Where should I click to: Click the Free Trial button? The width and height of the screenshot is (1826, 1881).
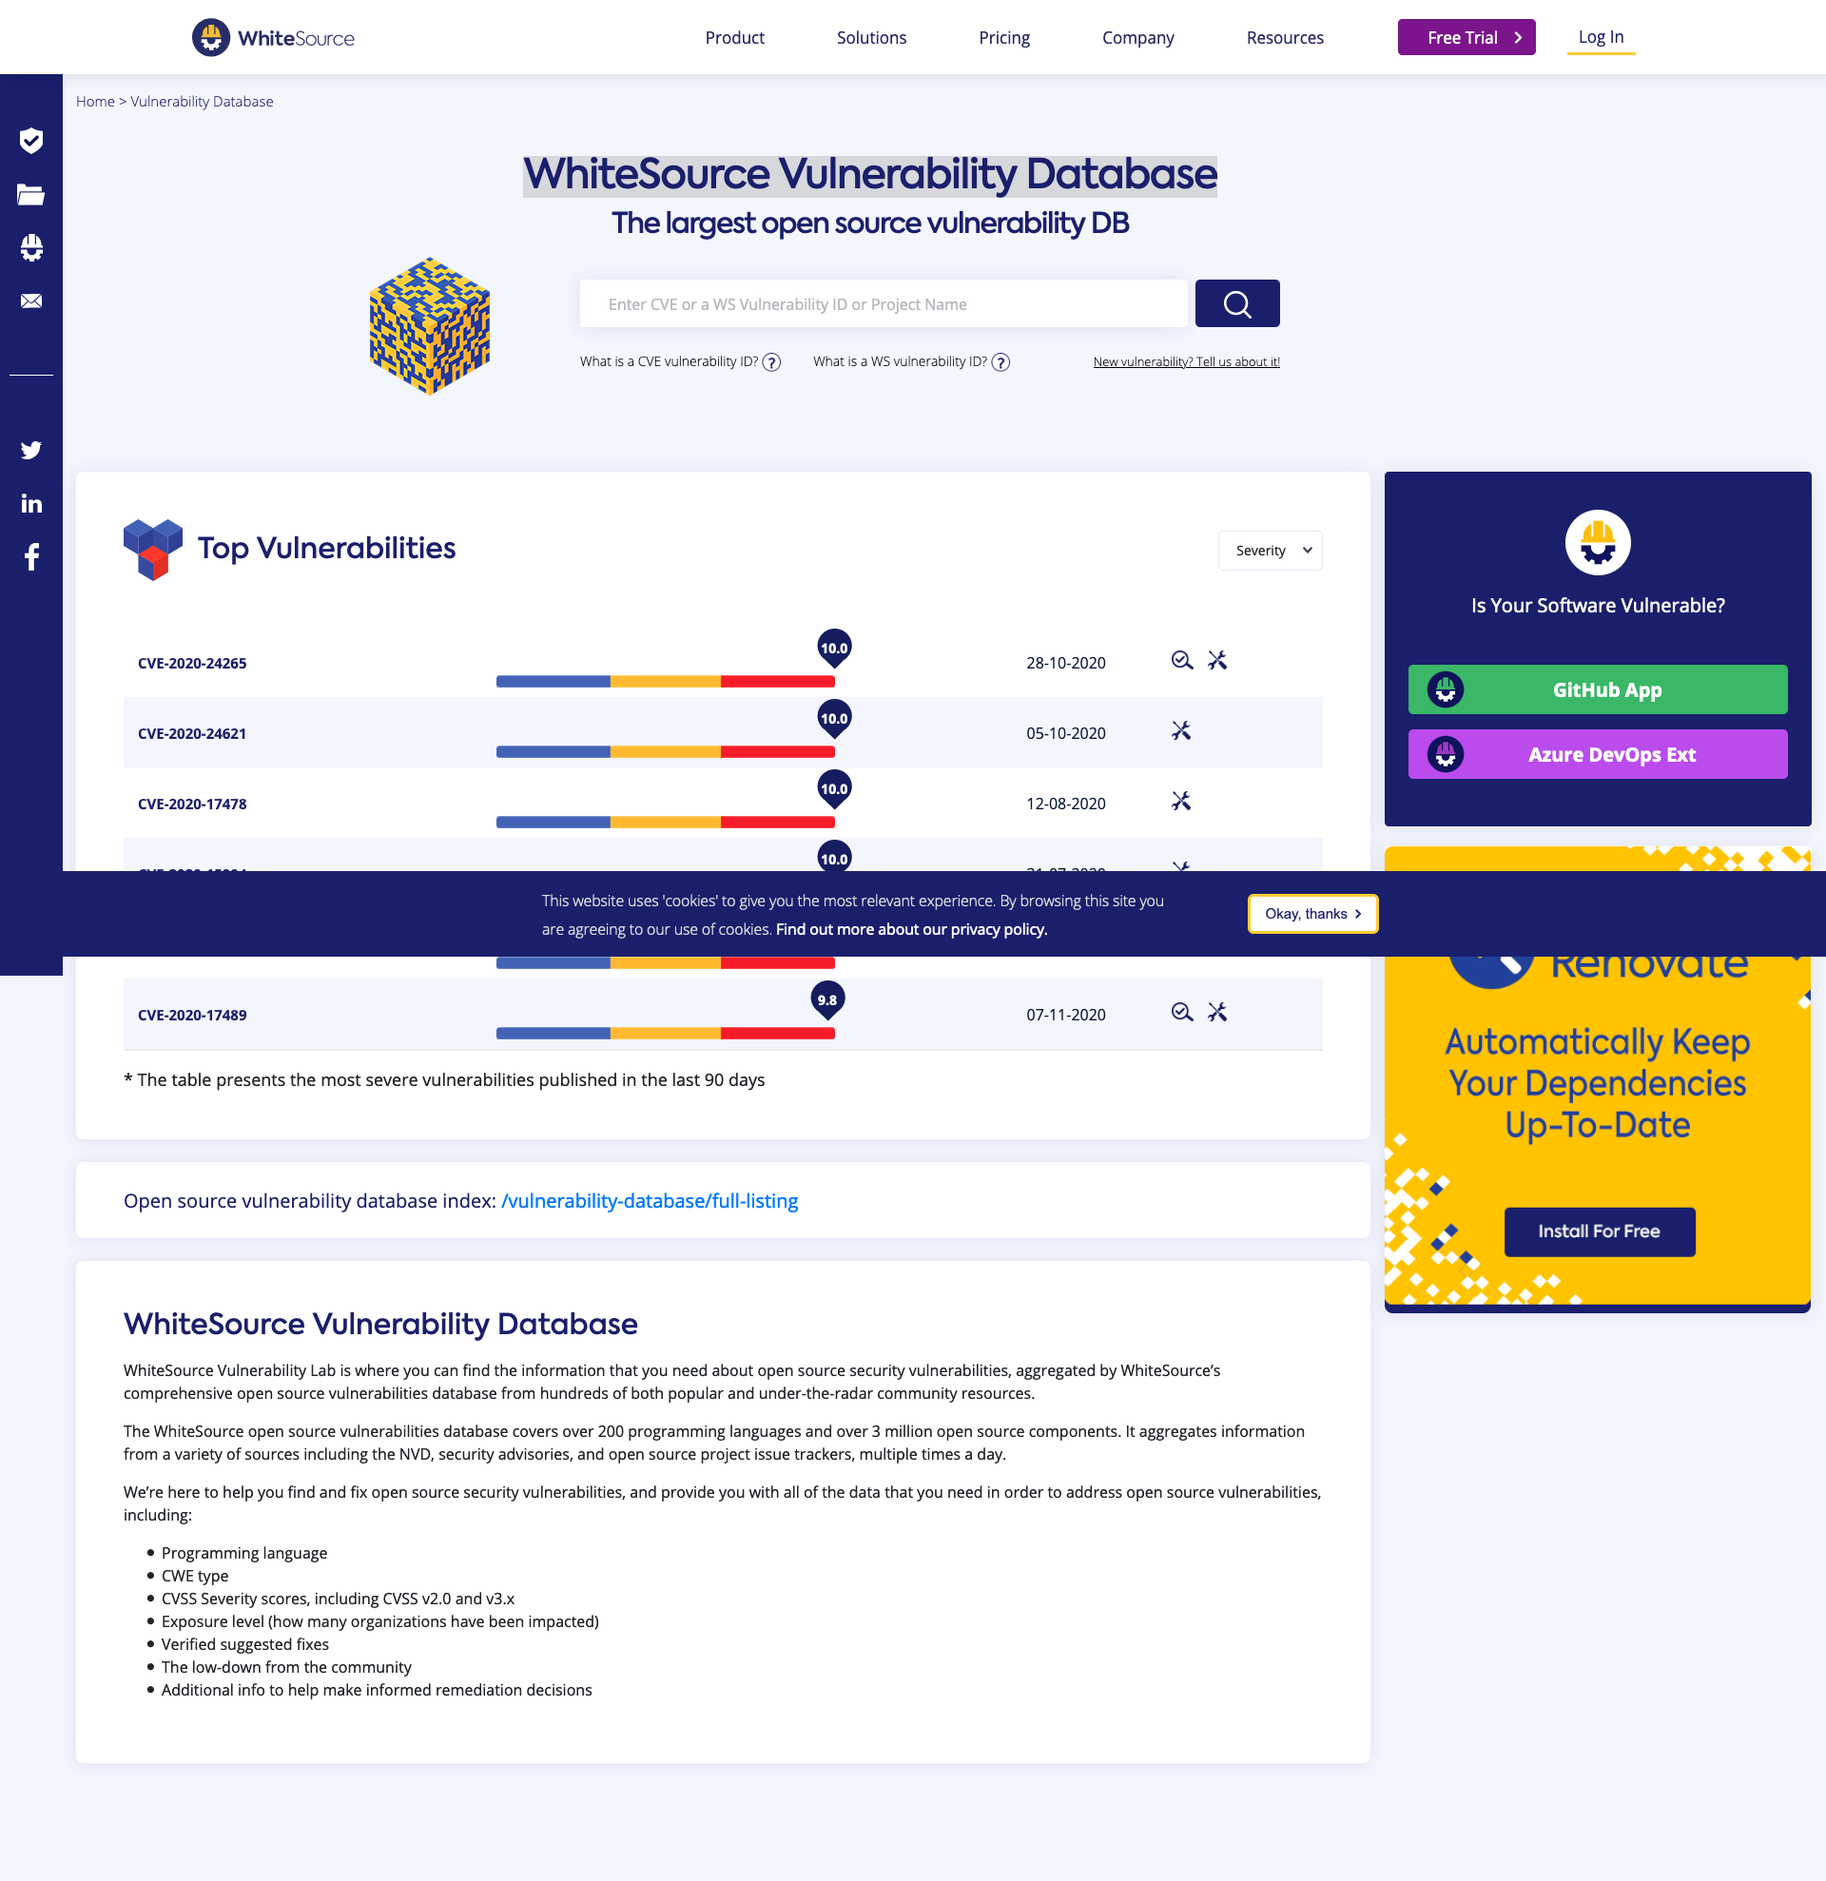click(x=1466, y=37)
